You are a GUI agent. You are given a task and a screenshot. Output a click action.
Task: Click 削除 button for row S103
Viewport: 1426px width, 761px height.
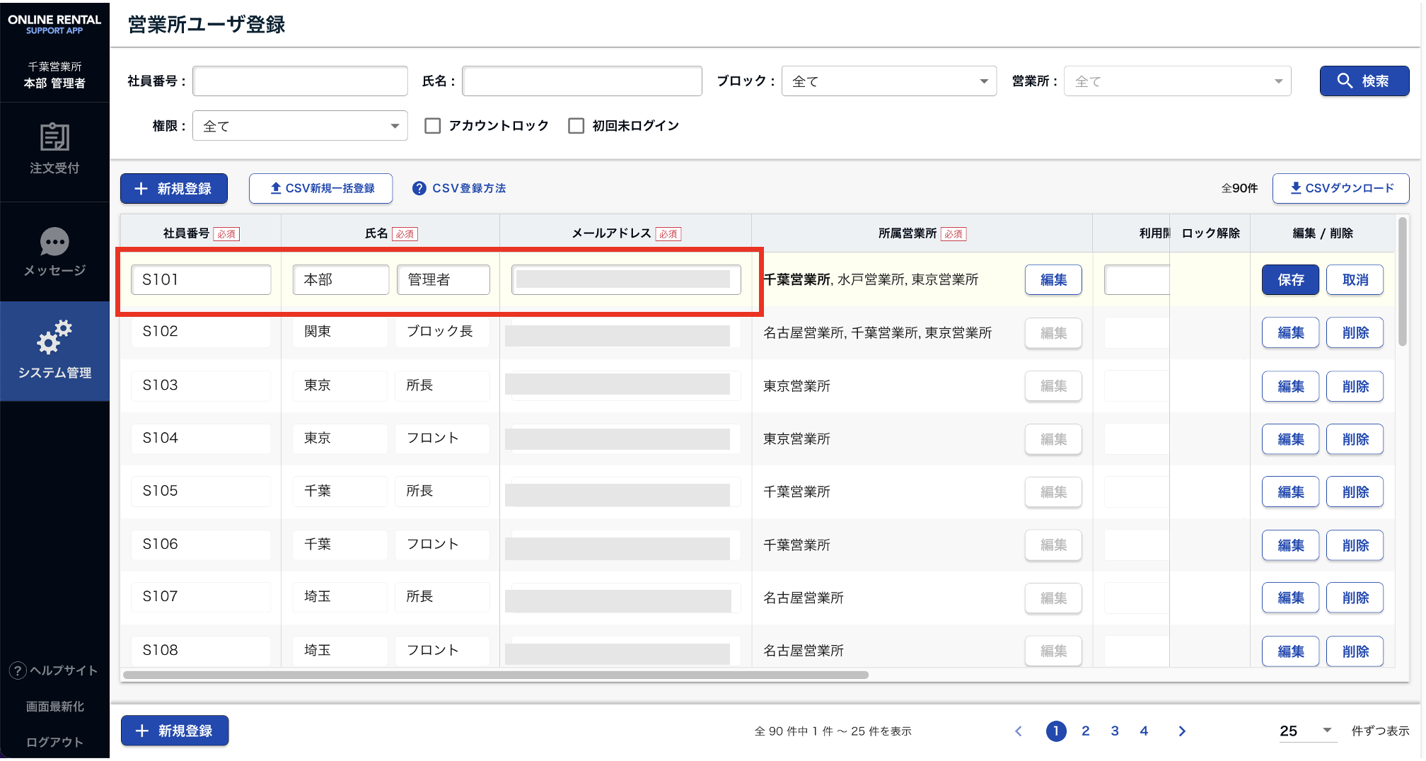pyautogui.click(x=1355, y=386)
